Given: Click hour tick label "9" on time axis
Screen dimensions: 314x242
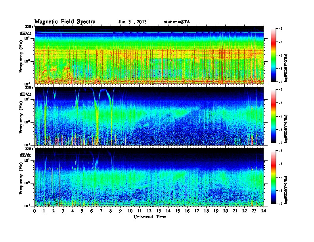Looking at the screenshot, I should [x=121, y=211].
